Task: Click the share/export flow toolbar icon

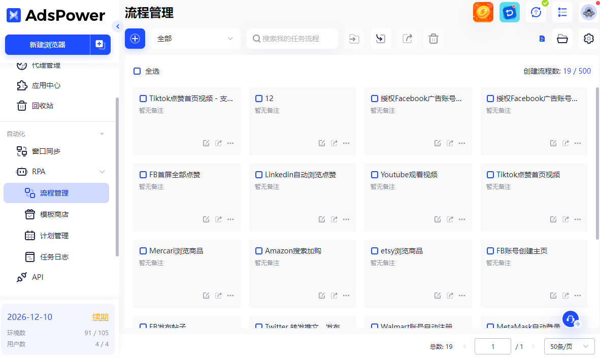Action: coord(407,39)
